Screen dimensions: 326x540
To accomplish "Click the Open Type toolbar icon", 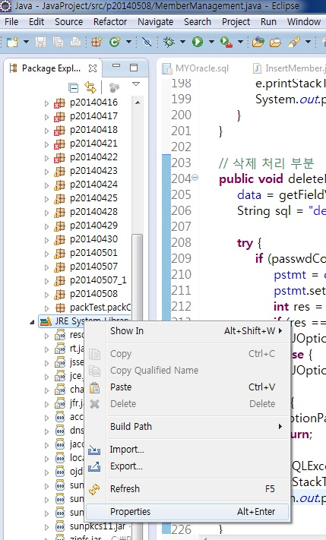I will pos(258,42).
